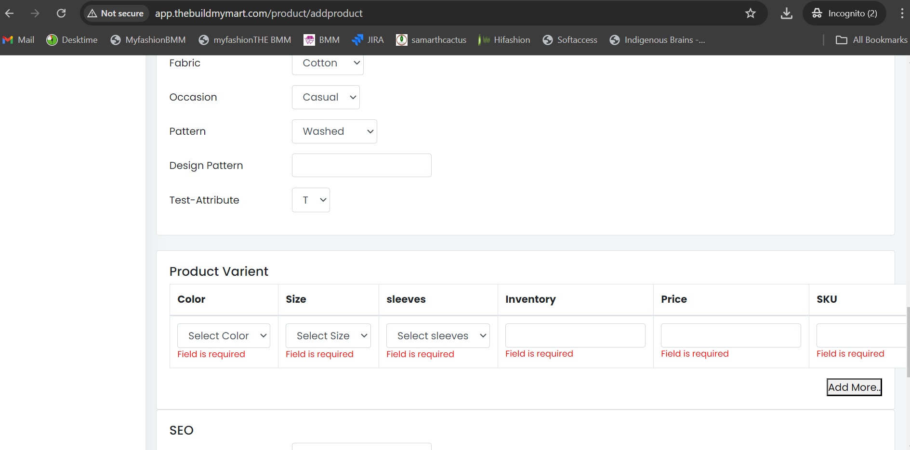Click the Occasion field label

pyautogui.click(x=193, y=97)
